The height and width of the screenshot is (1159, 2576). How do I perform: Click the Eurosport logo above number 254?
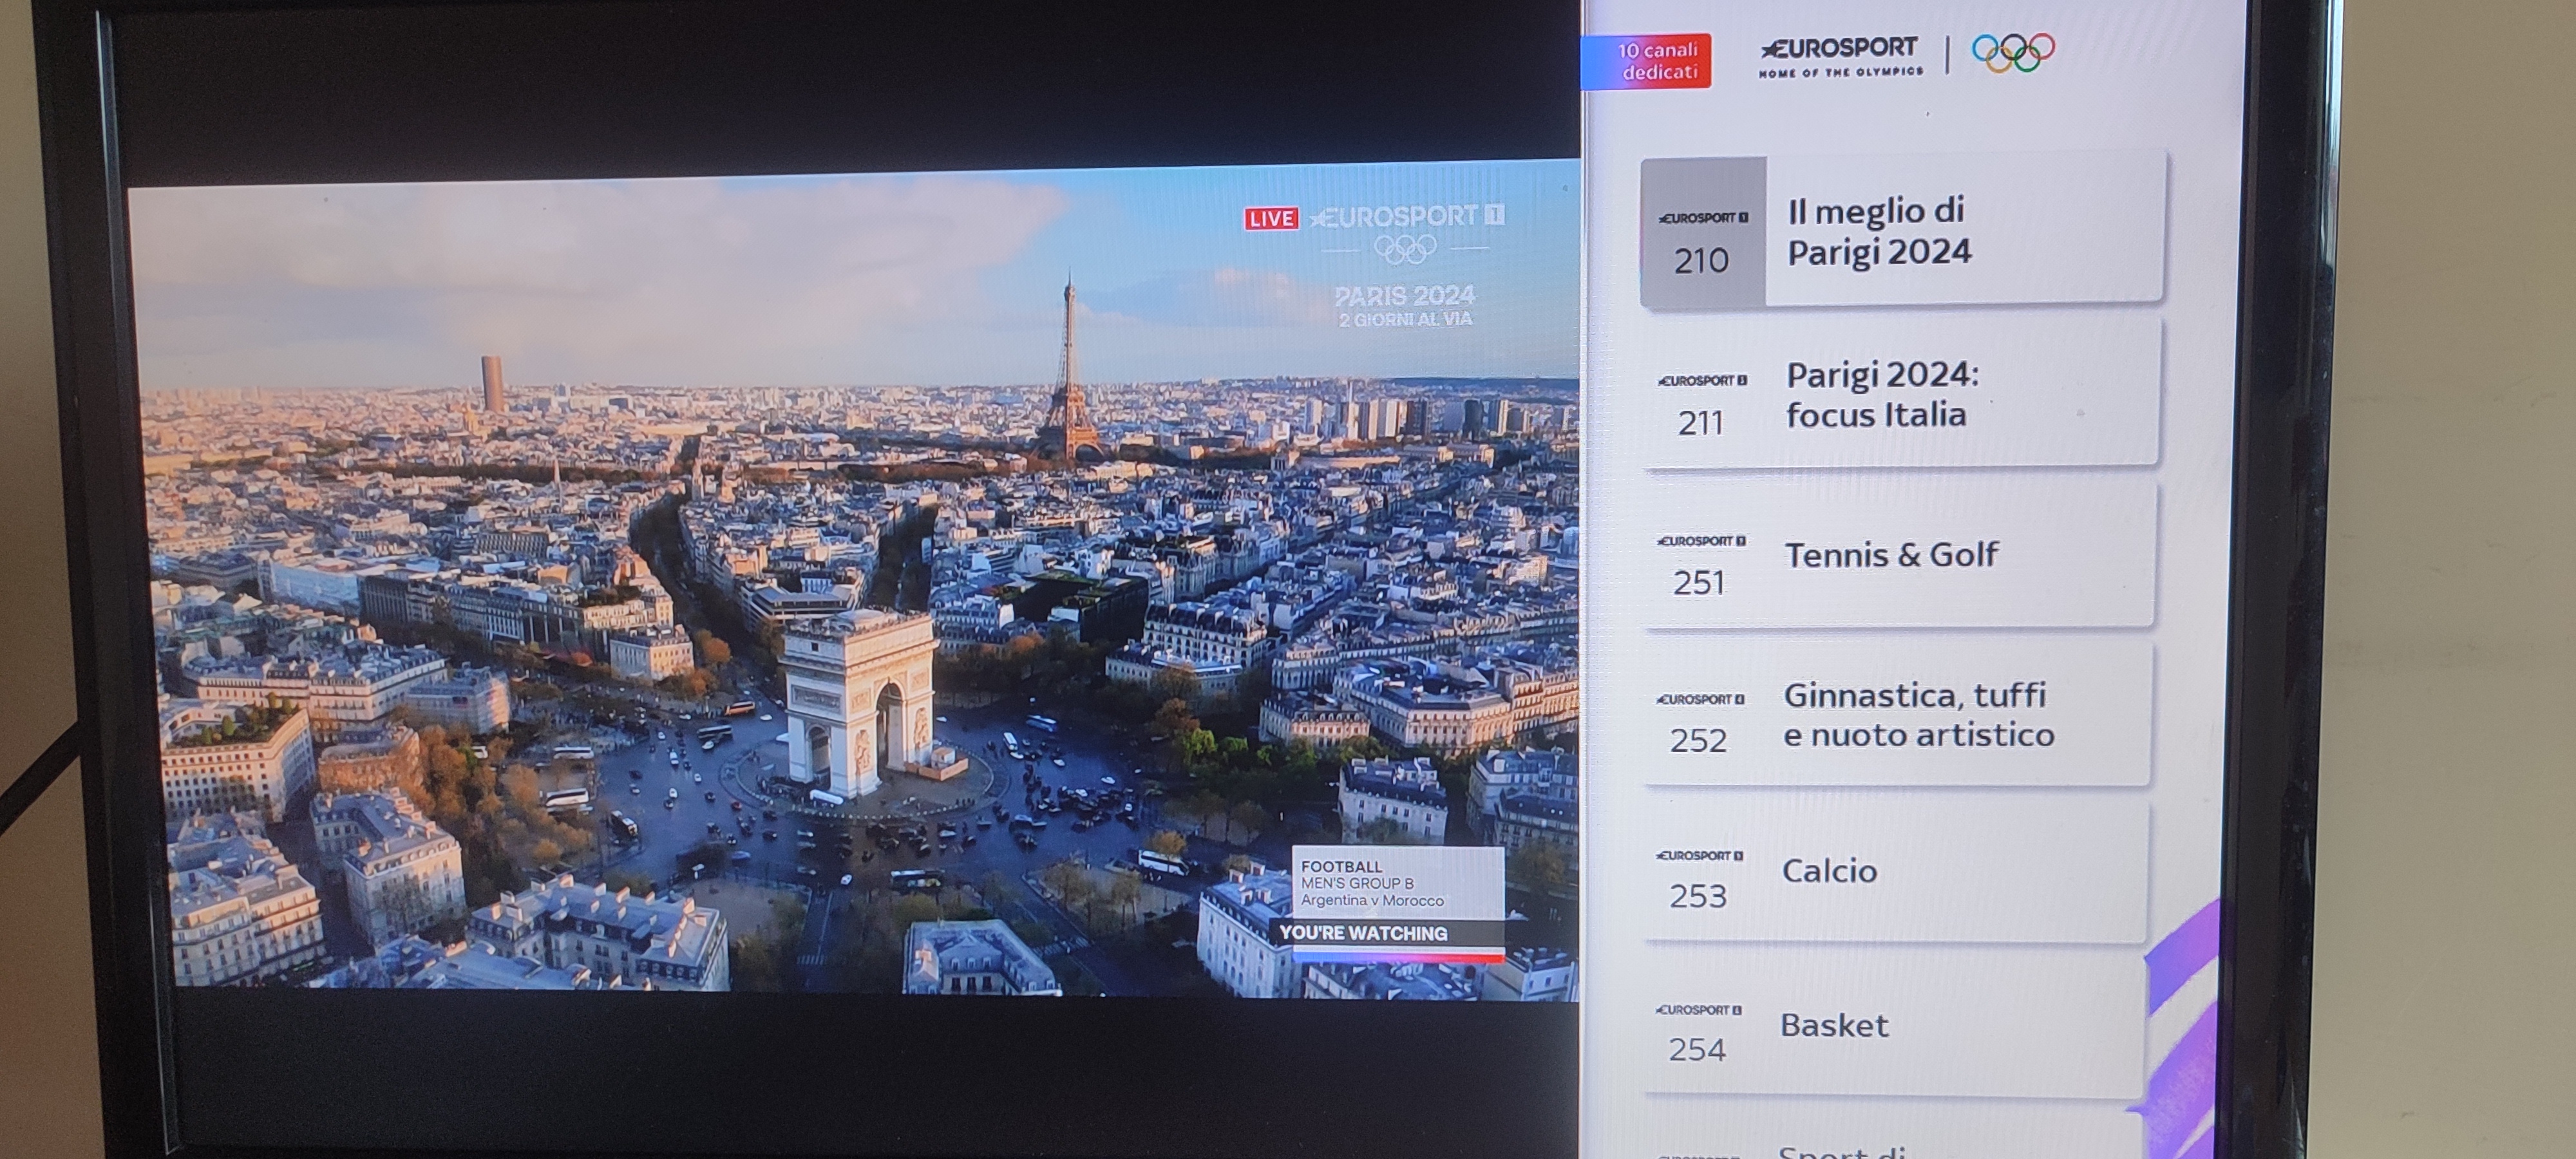click(1698, 1010)
